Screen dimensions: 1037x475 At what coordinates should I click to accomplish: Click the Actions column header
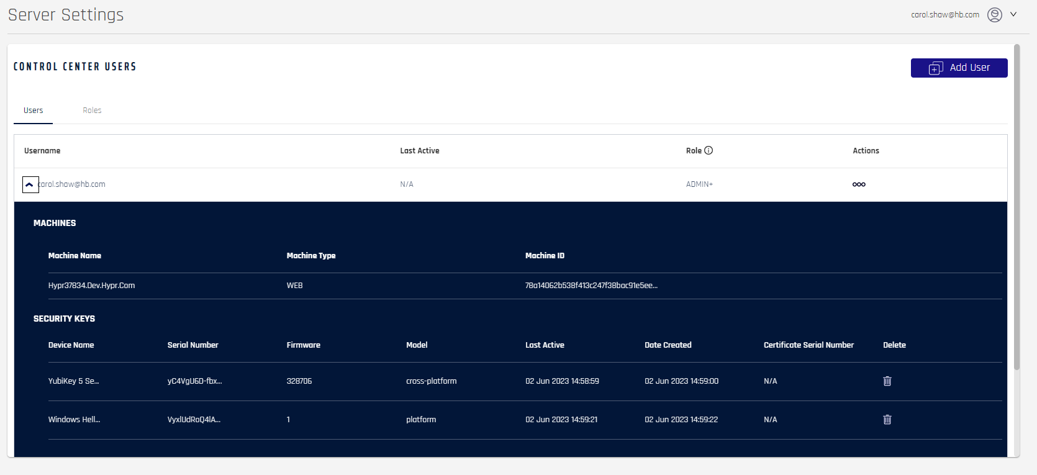point(866,151)
